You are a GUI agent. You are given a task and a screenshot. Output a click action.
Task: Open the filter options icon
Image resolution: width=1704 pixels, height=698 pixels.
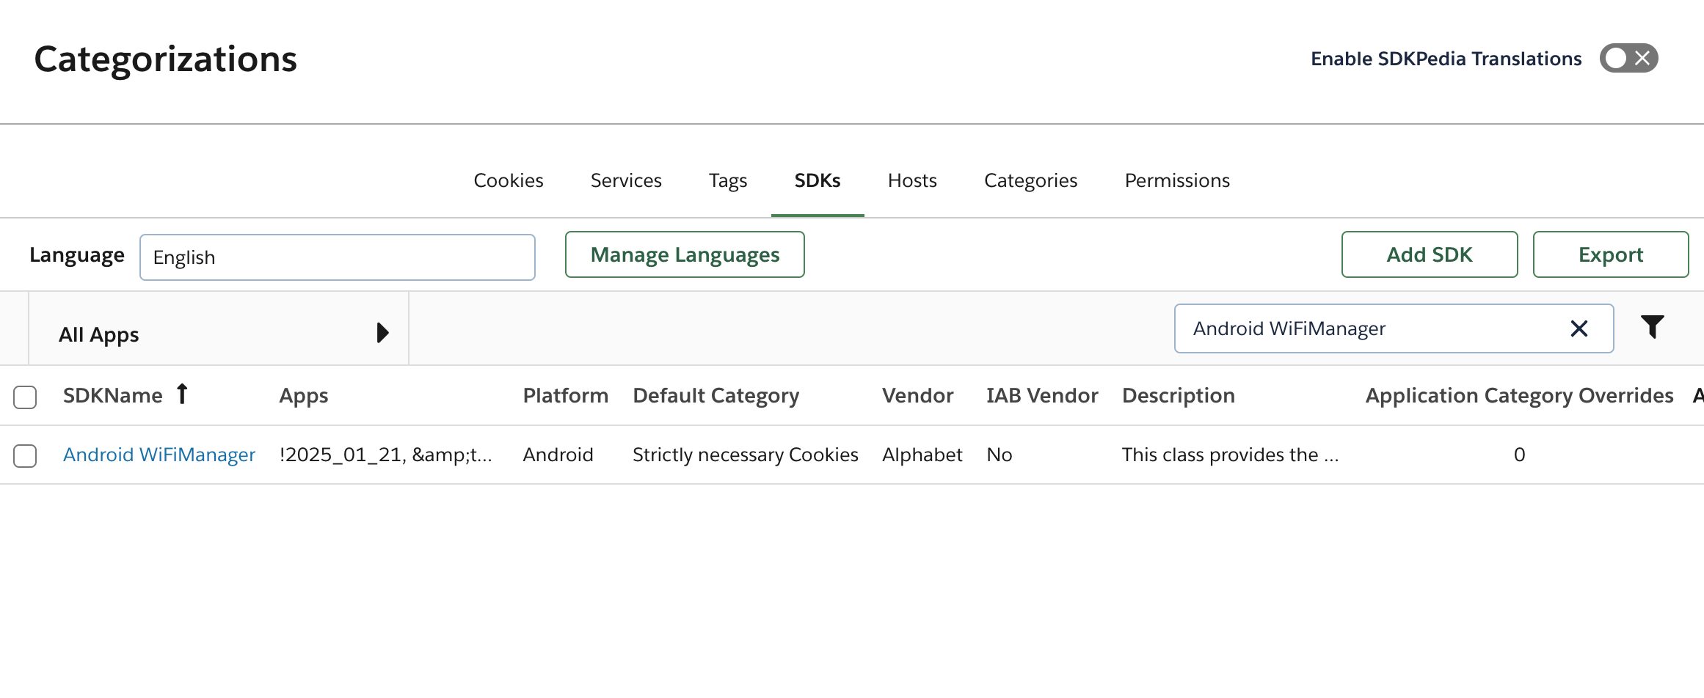1653,328
